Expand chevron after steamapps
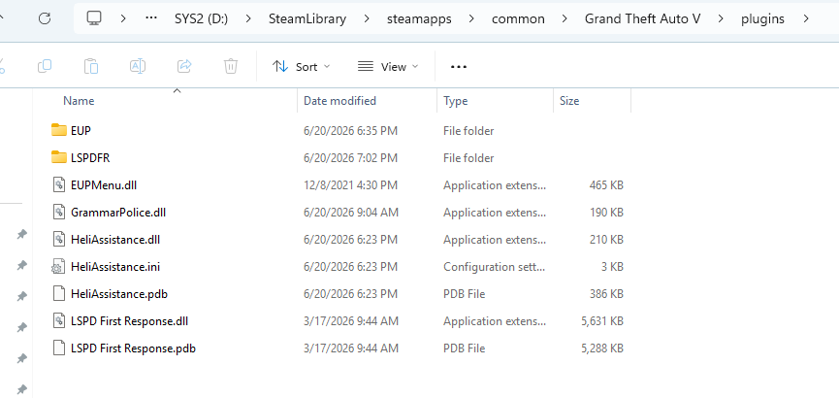Viewport: 839px width, 398px height. click(x=471, y=19)
